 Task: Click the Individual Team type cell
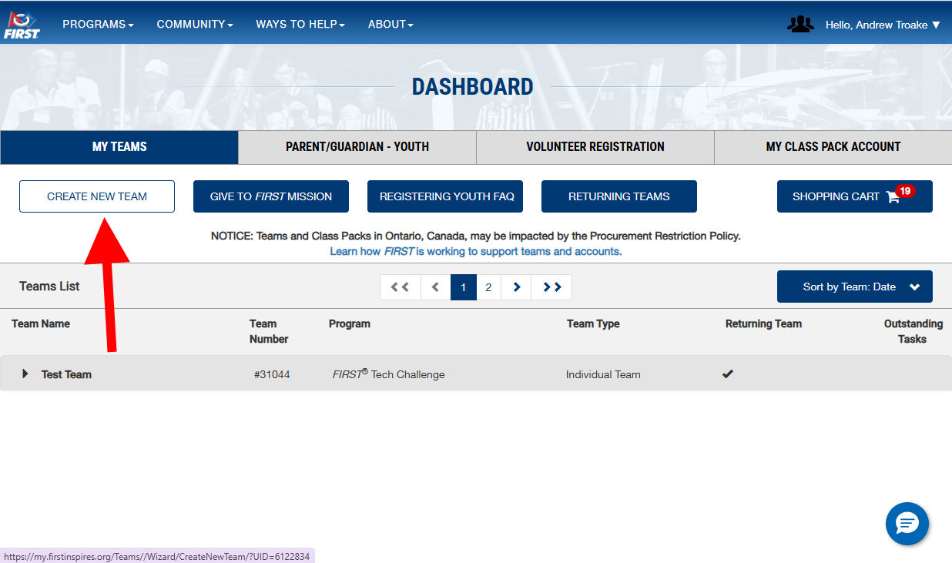(x=603, y=374)
